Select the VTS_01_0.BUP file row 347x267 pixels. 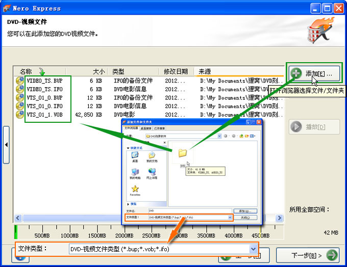(x=148, y=97)
